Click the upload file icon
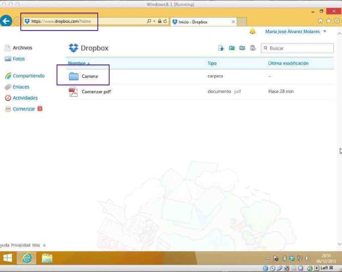 click(221, 48)
